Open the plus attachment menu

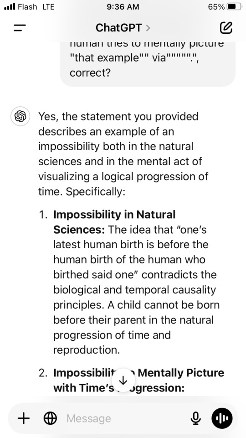(x=24, y=418)
